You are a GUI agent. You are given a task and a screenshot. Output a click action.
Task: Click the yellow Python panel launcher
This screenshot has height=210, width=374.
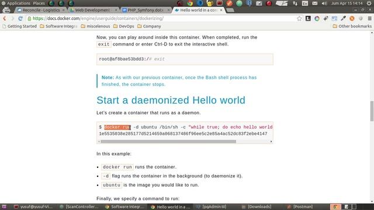coord(210,3)
